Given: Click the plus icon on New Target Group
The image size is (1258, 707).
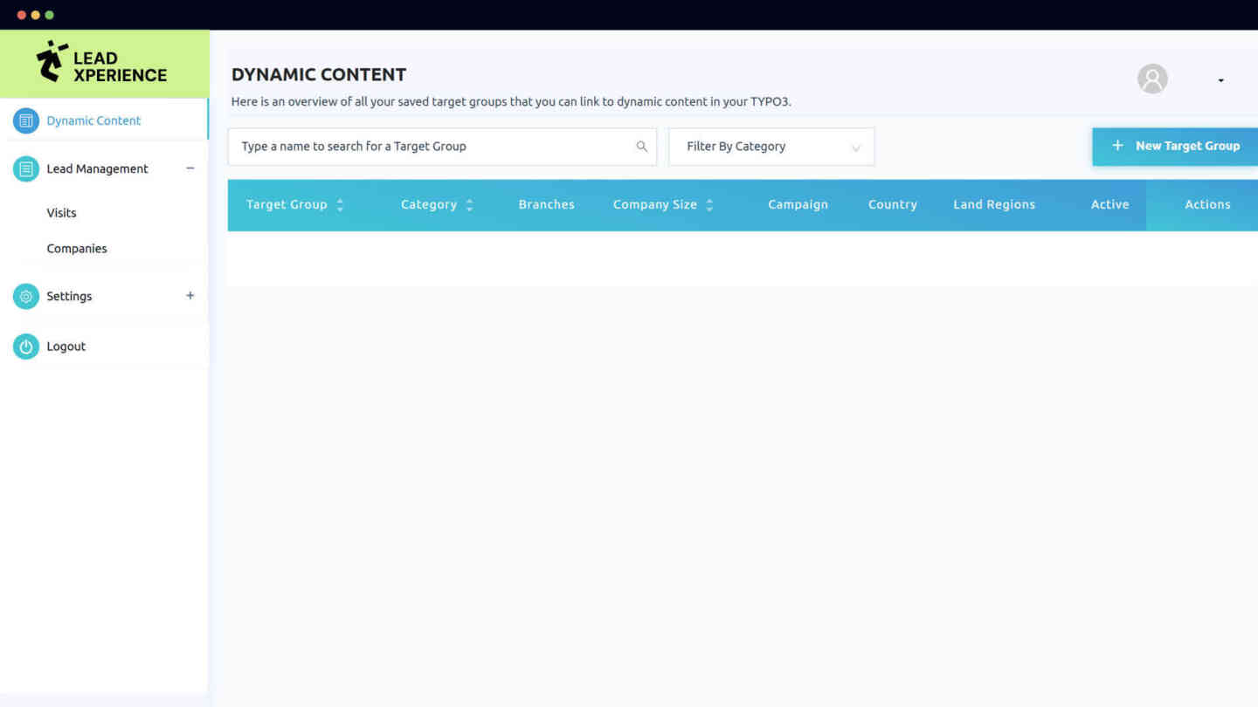Looking at the screenshot, I should pos(1117,146).
